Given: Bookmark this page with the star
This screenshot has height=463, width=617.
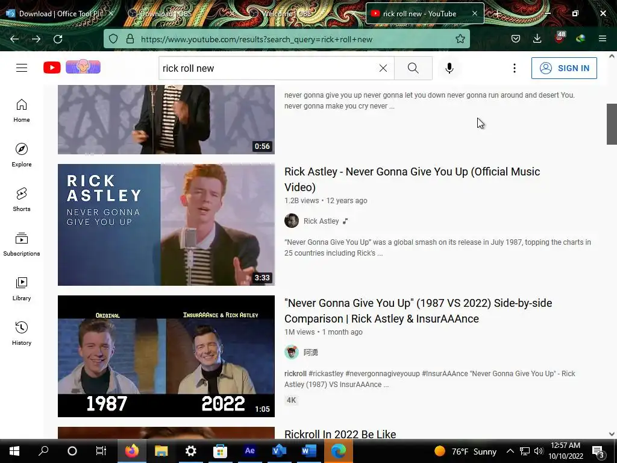Looking at the screenshot, I should 460,39.
